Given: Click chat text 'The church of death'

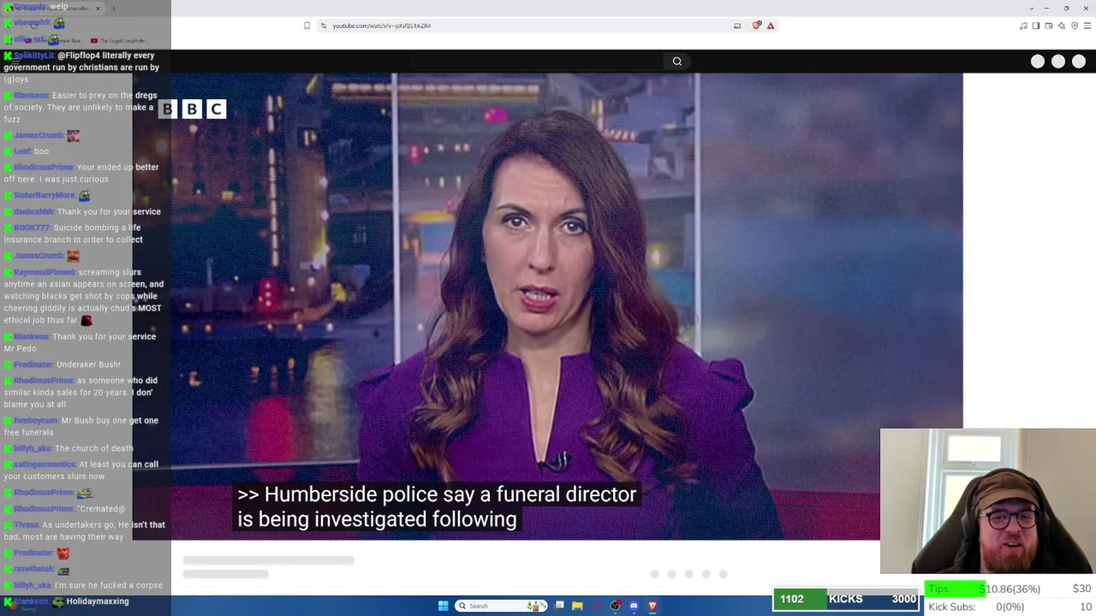Looking at the screenshot, I should (x=94, y=448).
